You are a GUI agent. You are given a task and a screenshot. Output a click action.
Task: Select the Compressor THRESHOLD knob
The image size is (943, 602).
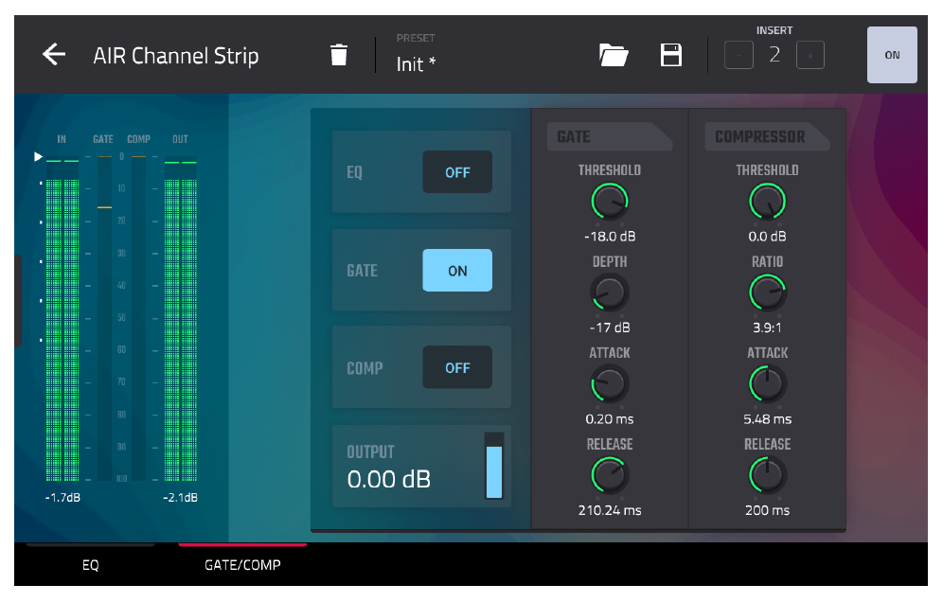pos(768,202)
